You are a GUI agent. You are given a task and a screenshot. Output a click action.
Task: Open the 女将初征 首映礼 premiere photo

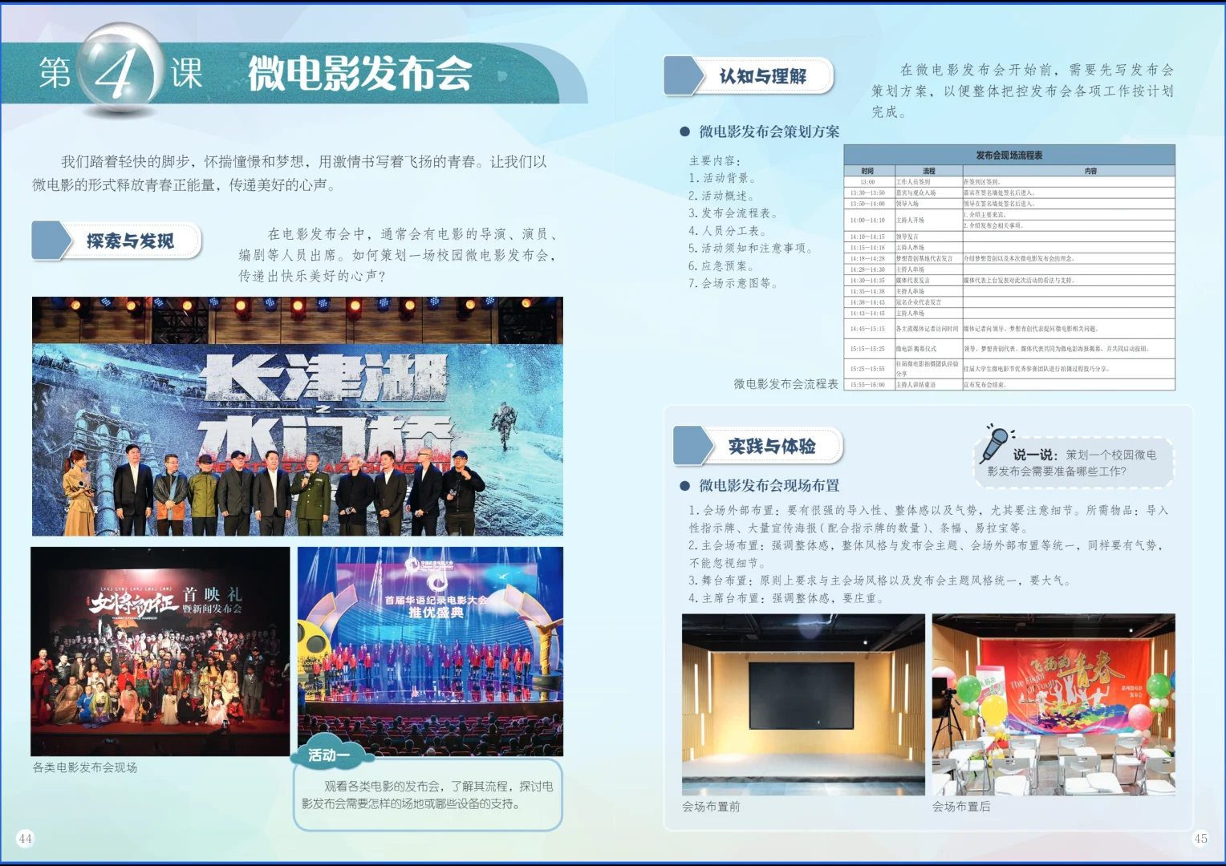(160, 652)
